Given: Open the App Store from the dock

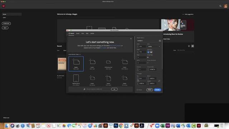Looking at the screenshot, I should (90, 126).
